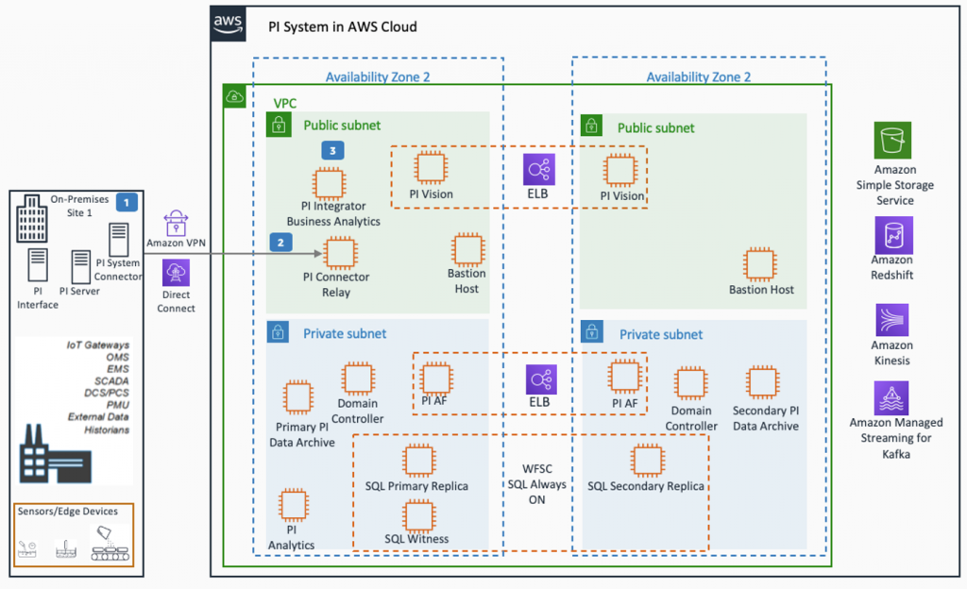The image size is (967, 589).
Task: Click the 'DCS/PCS' text
Action: click(x=107, y=393)
